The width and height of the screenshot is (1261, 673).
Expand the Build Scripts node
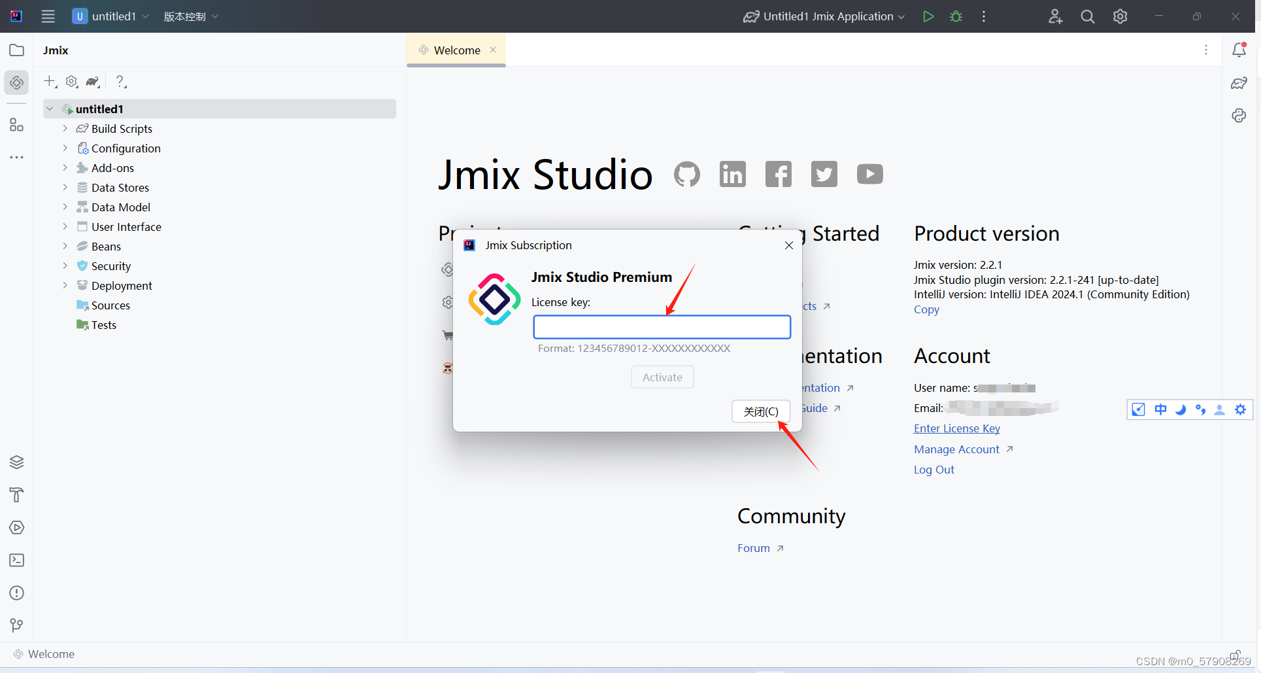(65, 128)
